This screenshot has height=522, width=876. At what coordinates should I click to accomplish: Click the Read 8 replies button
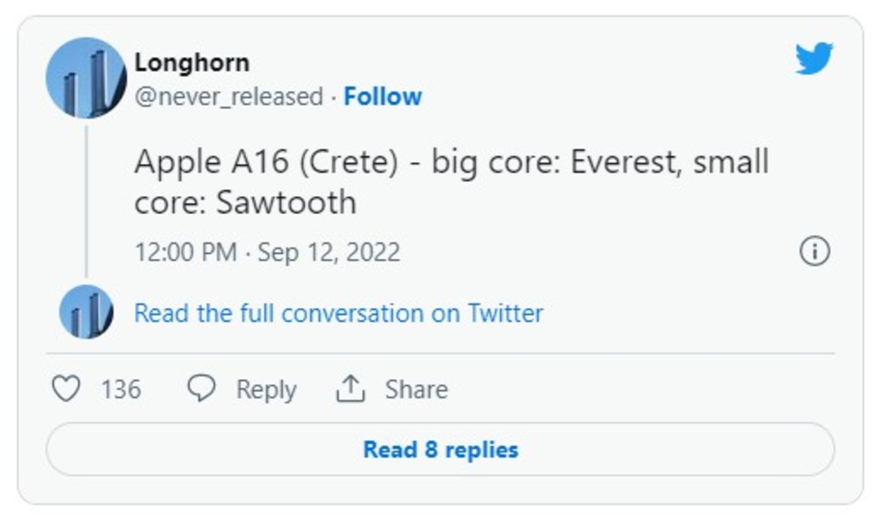click(x=440, y=449)
